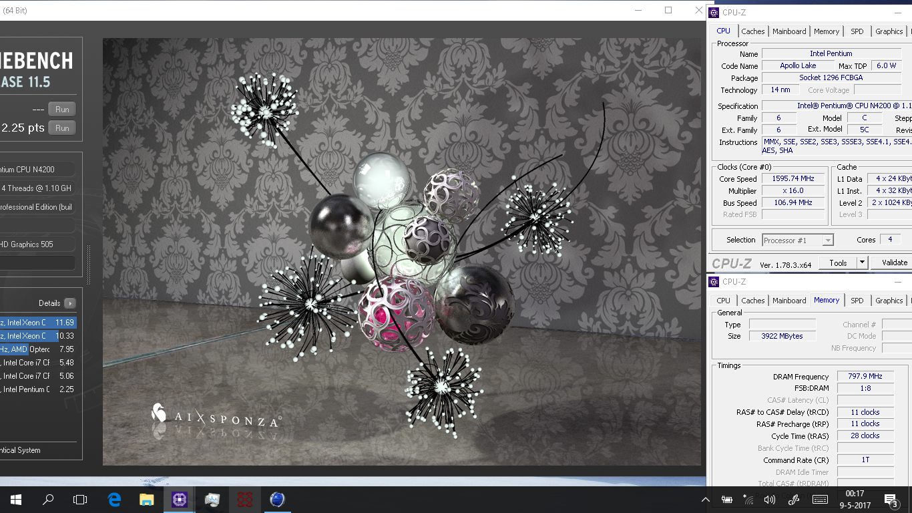This screenshot has width=912, height=513.
Task: Maximize the Cinebench window
Action: [x=668, y=10]
